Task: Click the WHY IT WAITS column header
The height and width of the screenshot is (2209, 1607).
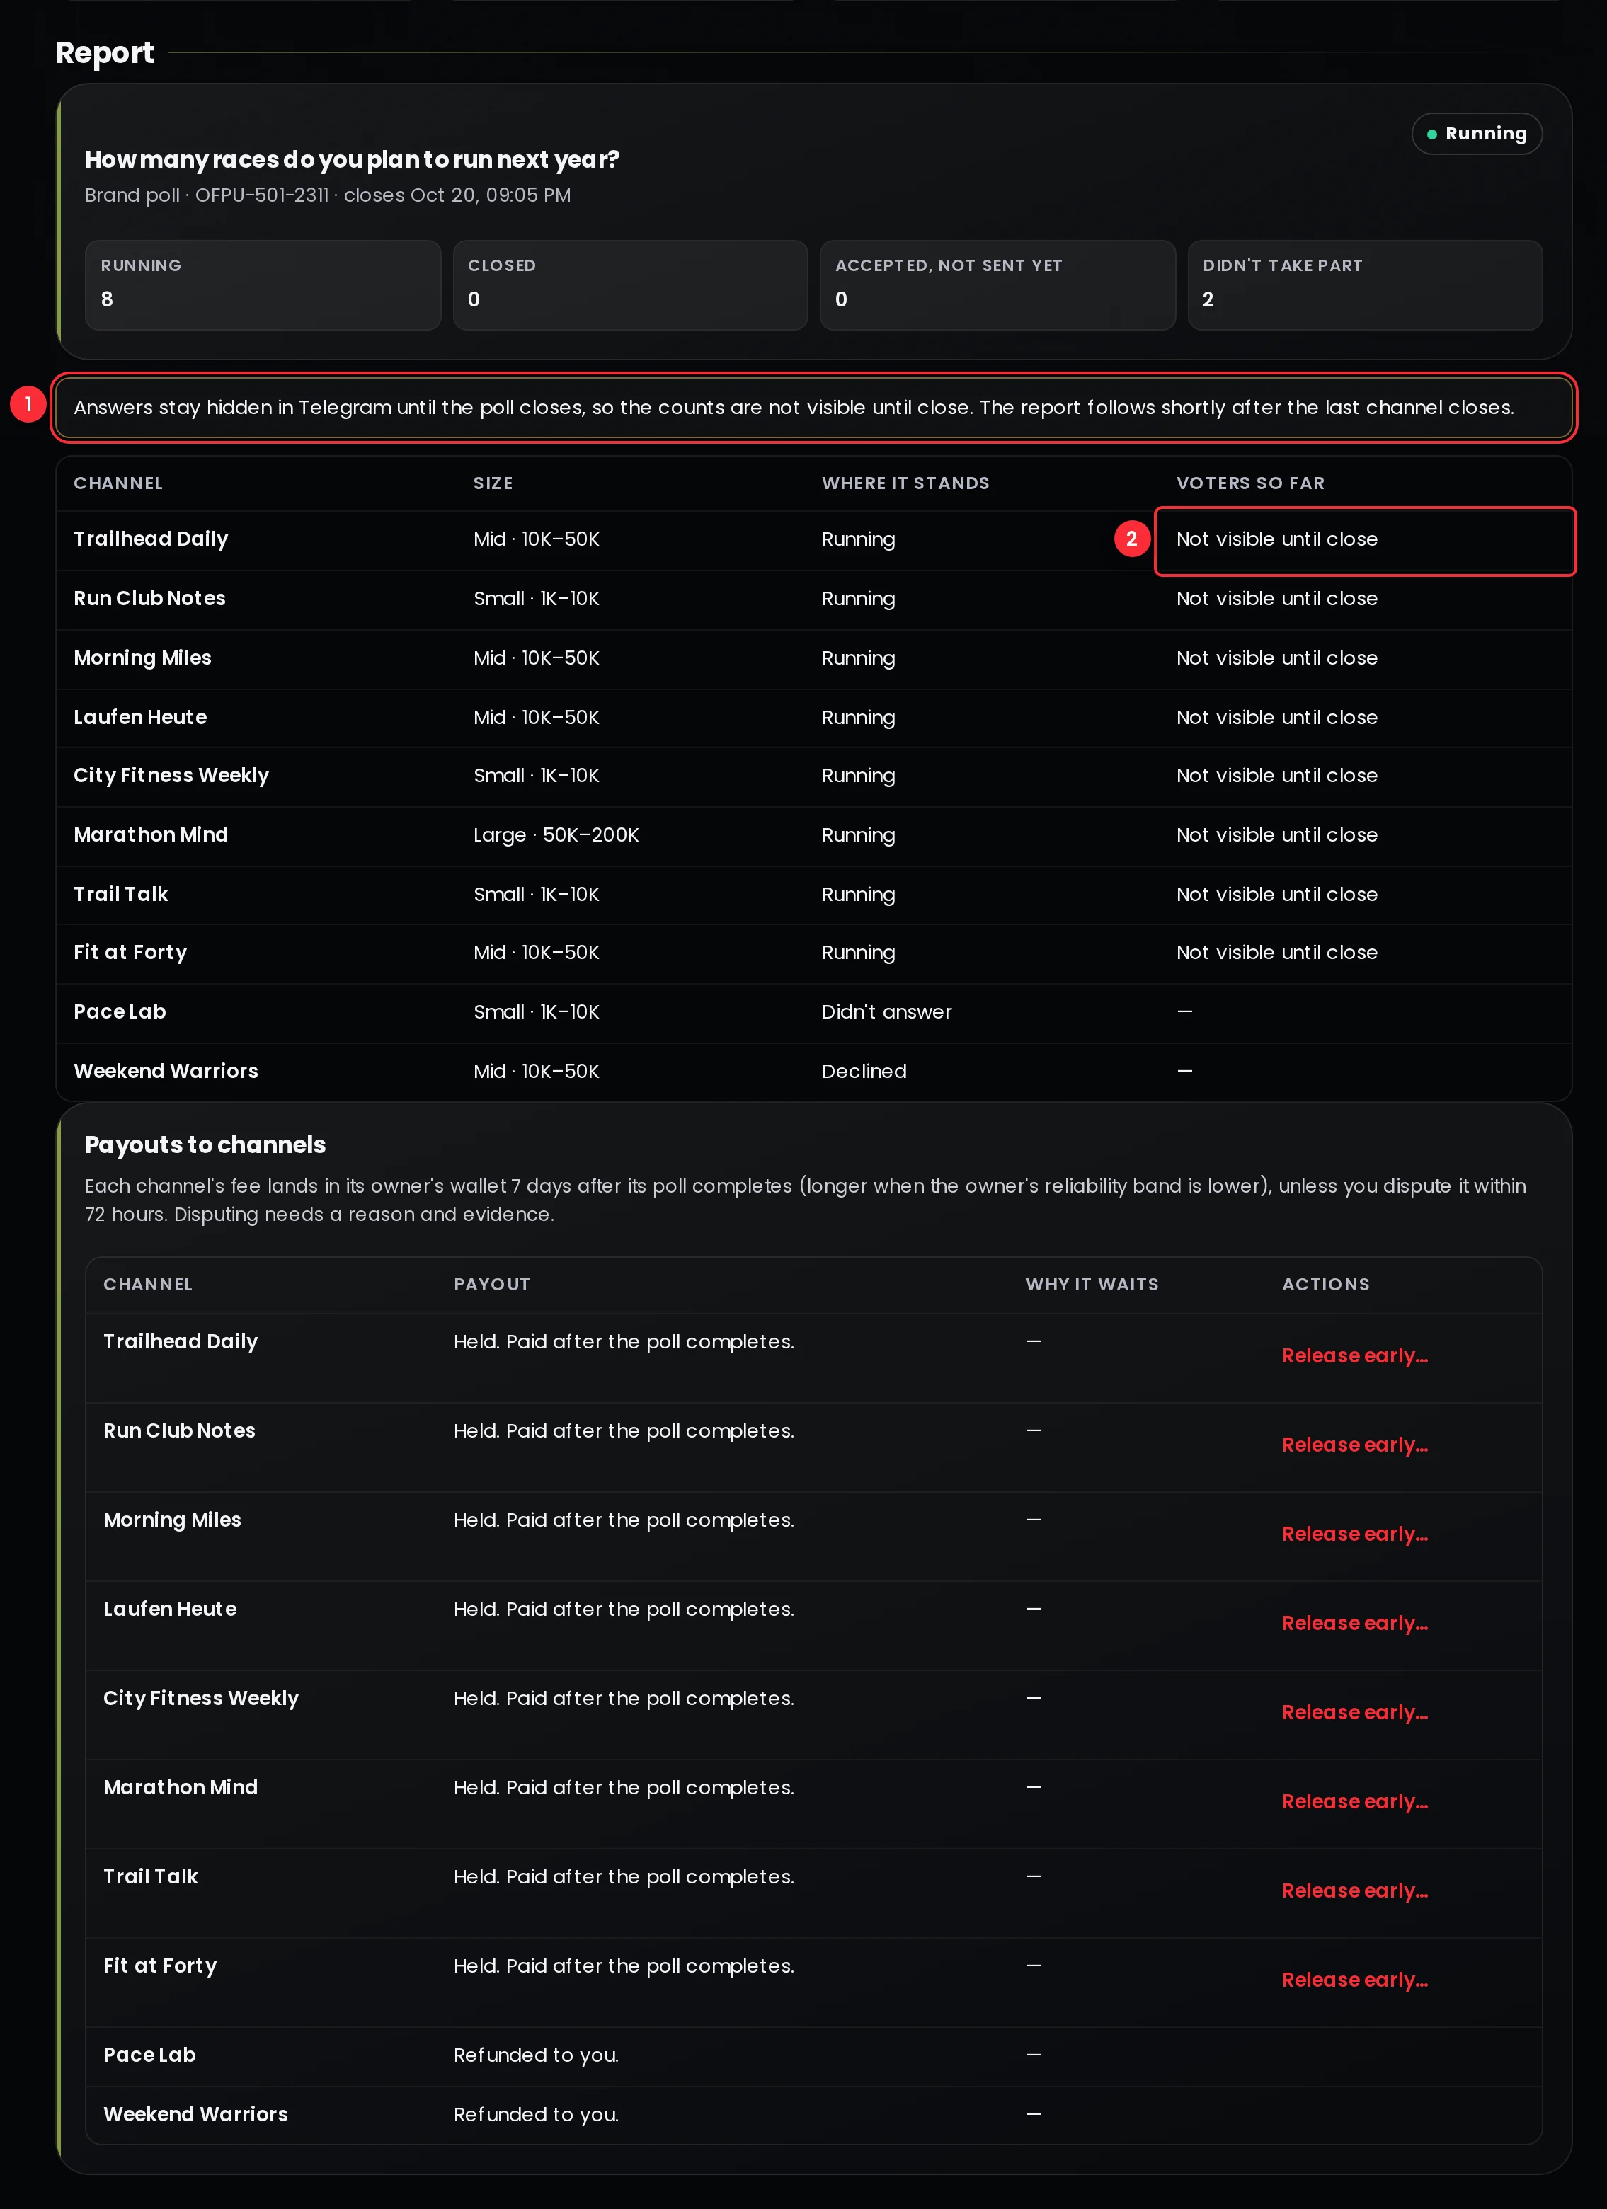Action: coord(1092,1285)
